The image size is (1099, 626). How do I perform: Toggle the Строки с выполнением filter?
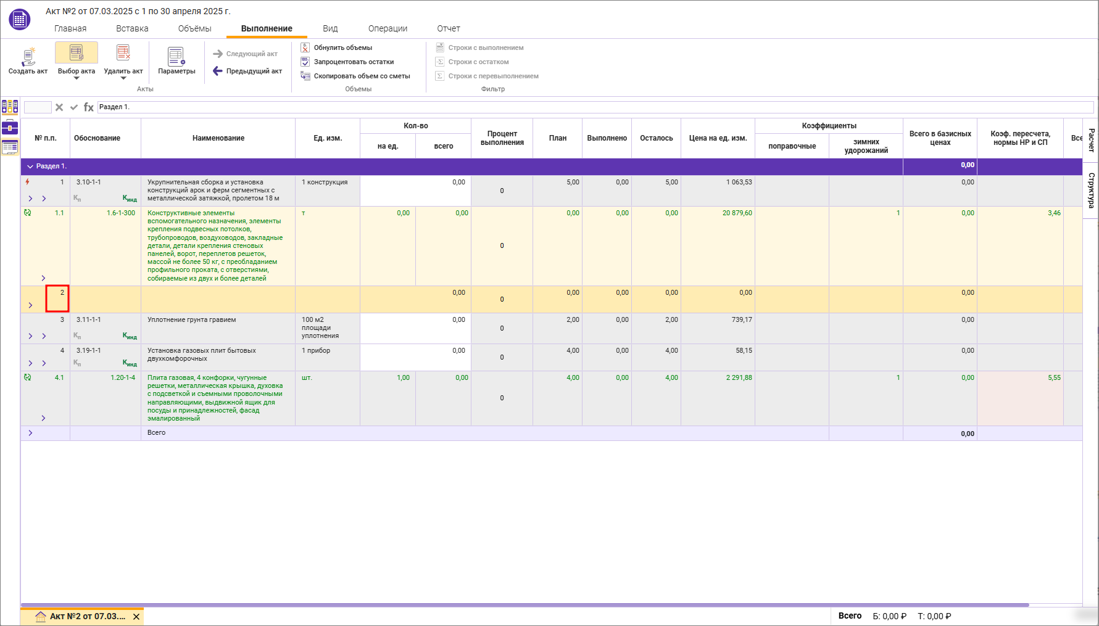click(485, 47)
